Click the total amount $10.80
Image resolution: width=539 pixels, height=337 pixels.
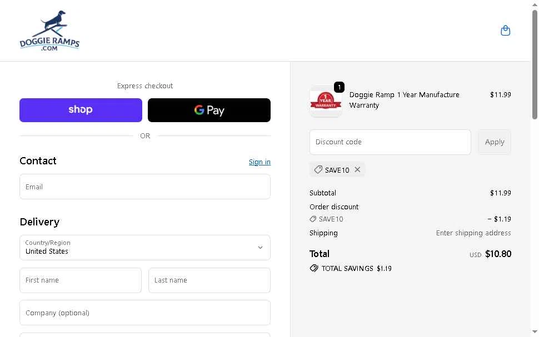click(498, 254)
